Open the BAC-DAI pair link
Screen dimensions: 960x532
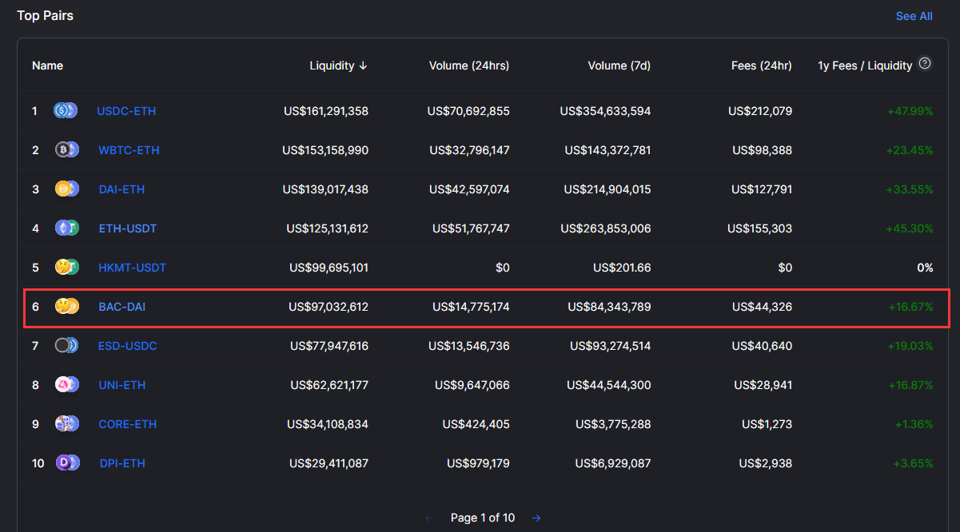click(121, 307)
